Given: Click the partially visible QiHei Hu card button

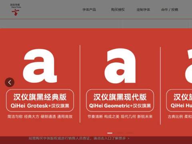Looking at the screenshot, I should tap(179, 100).
